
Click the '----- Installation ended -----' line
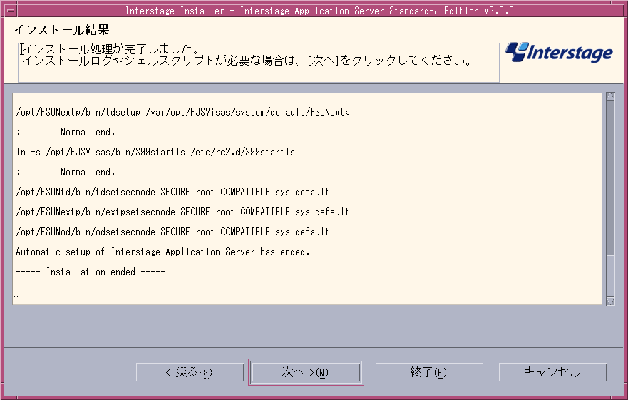coord(91,272)
